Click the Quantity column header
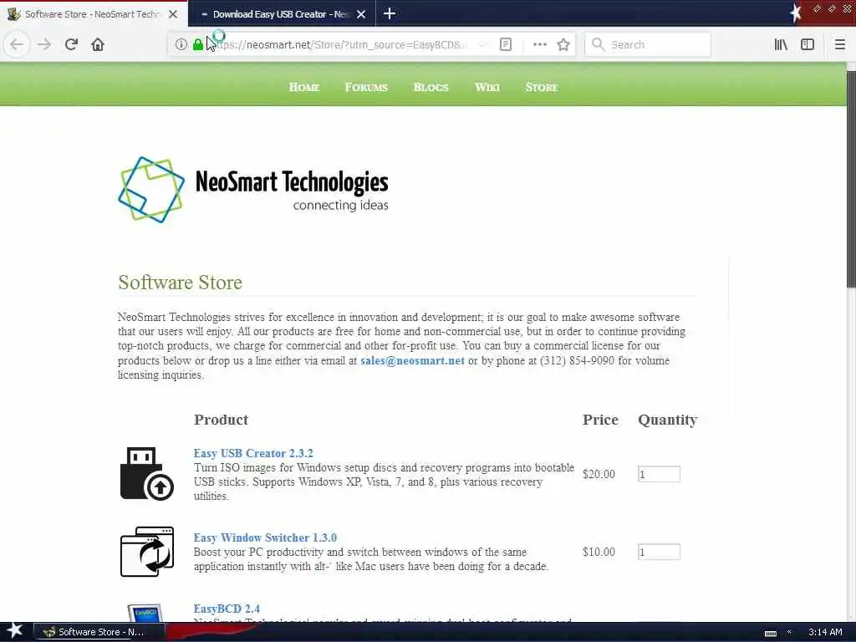The height and width of the screenshot is (642, 856). pos(667,420)
